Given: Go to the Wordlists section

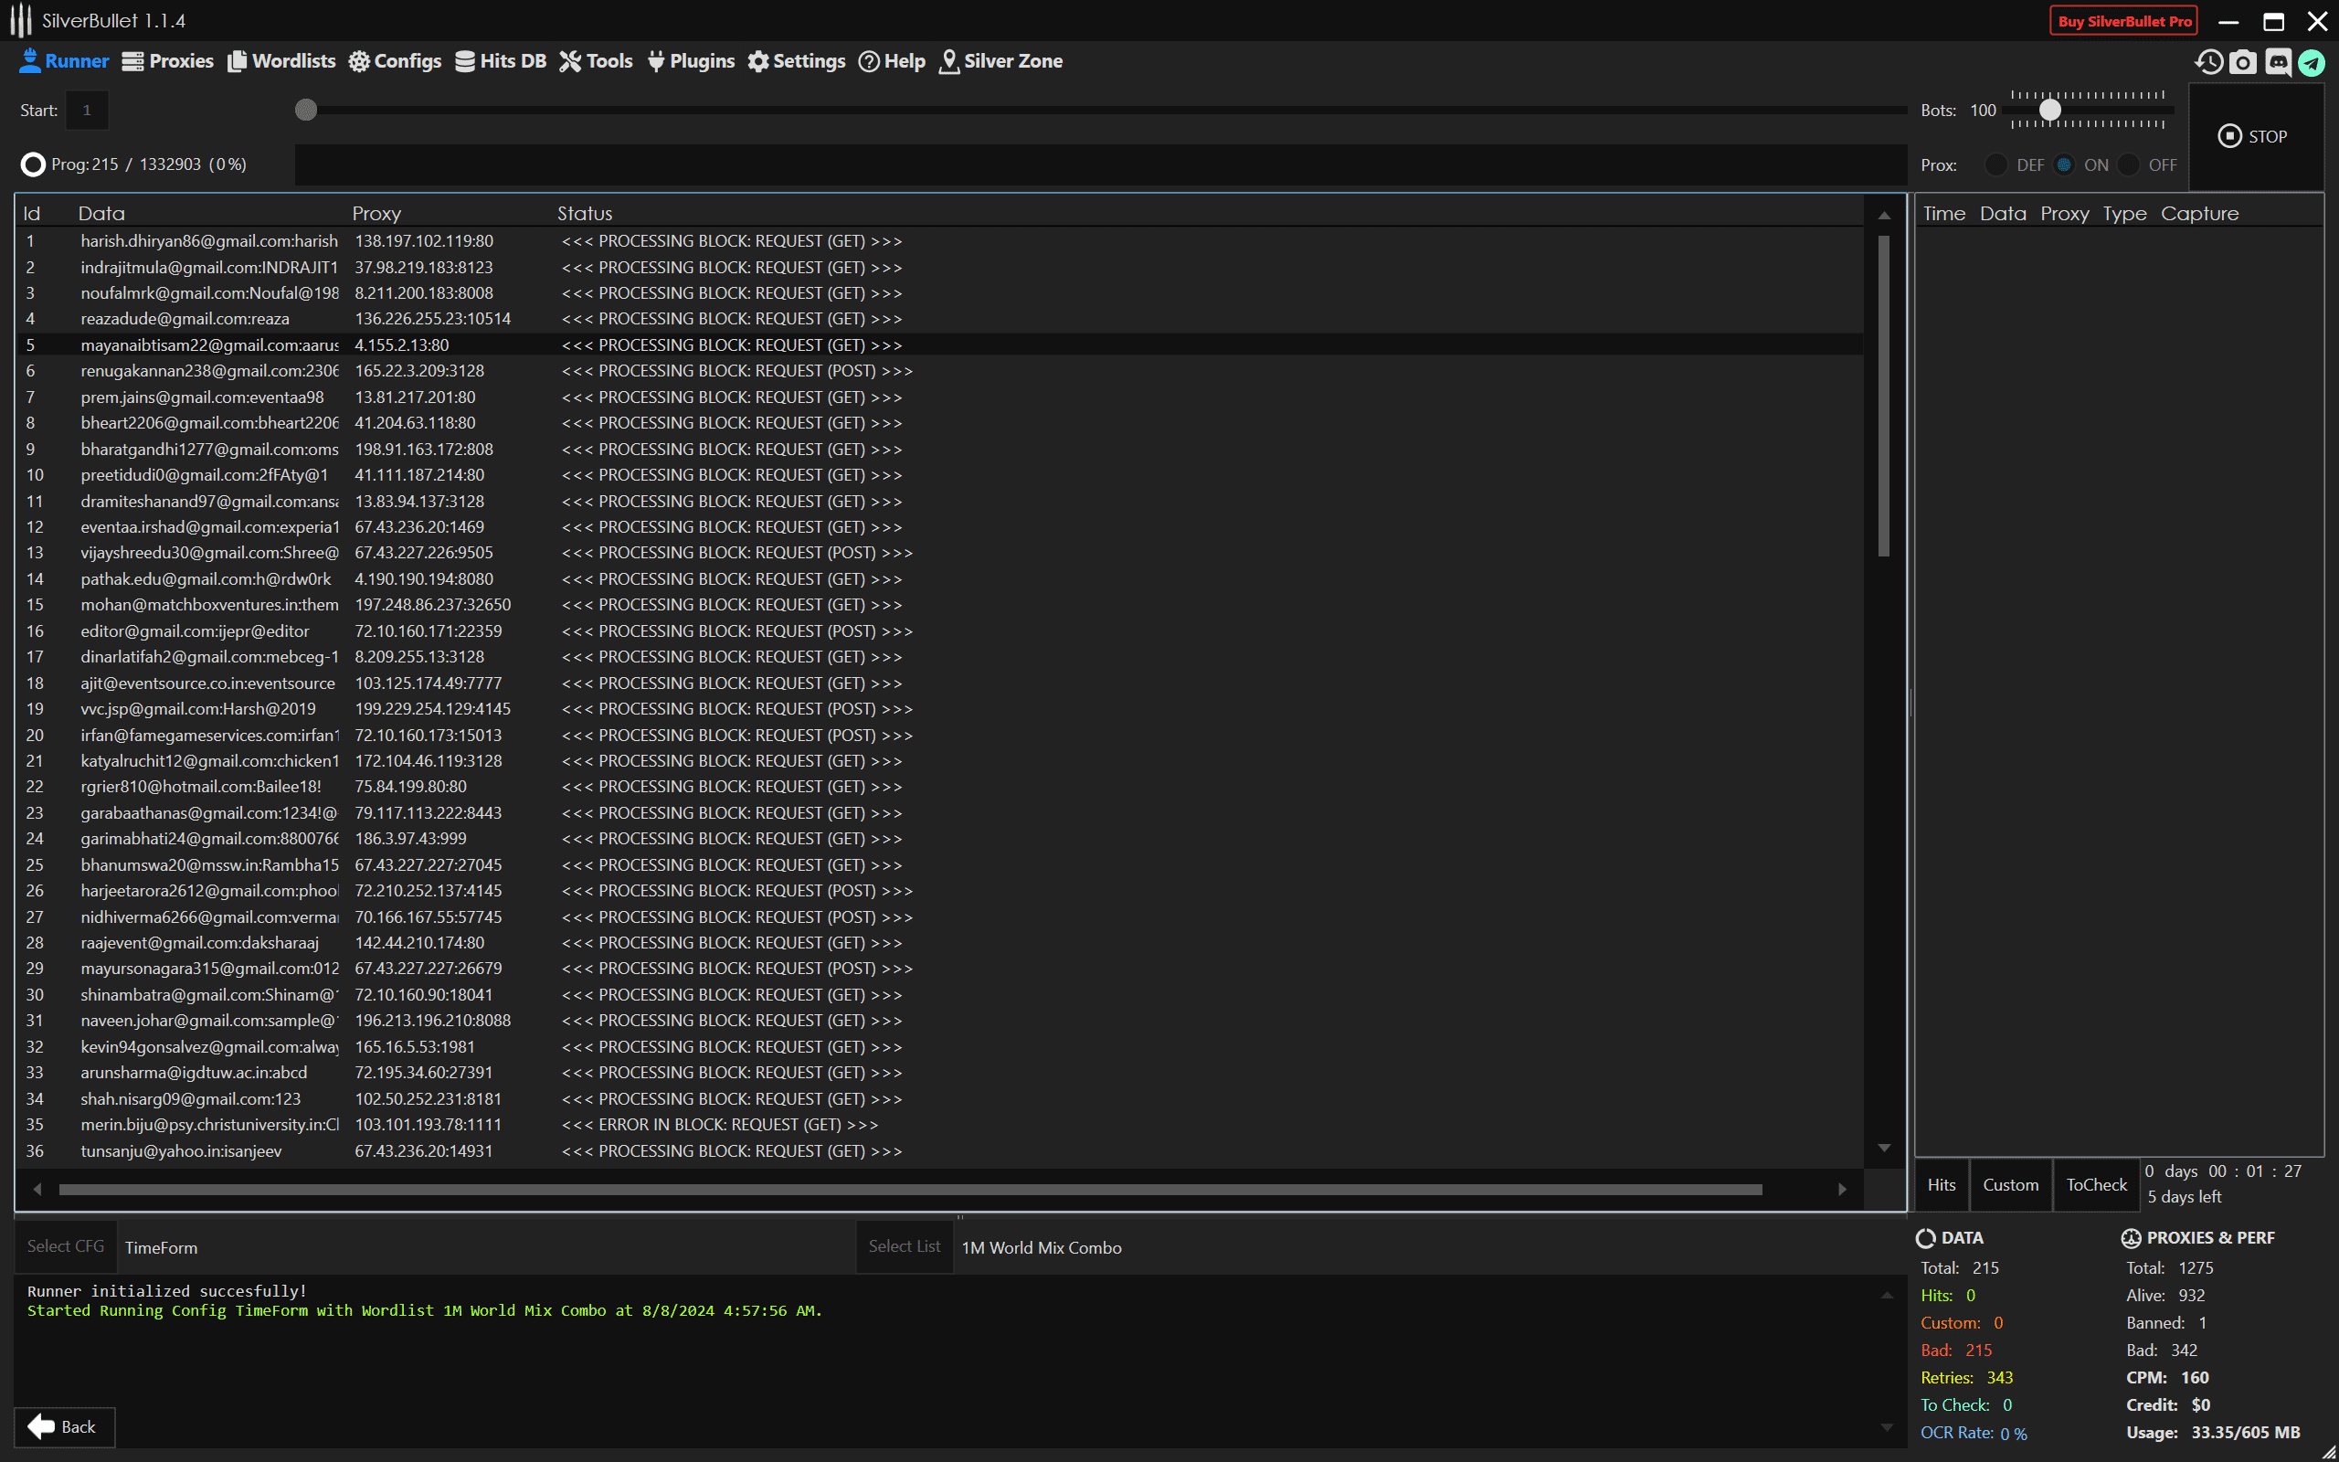Looking at the screenshot, I should [281, 61].
